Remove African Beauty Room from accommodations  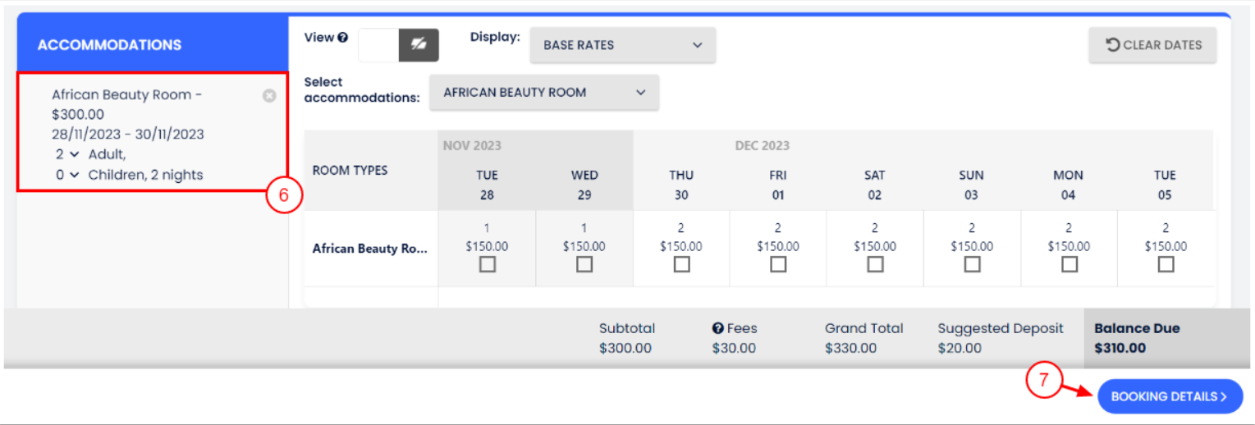tap(269, 96)
